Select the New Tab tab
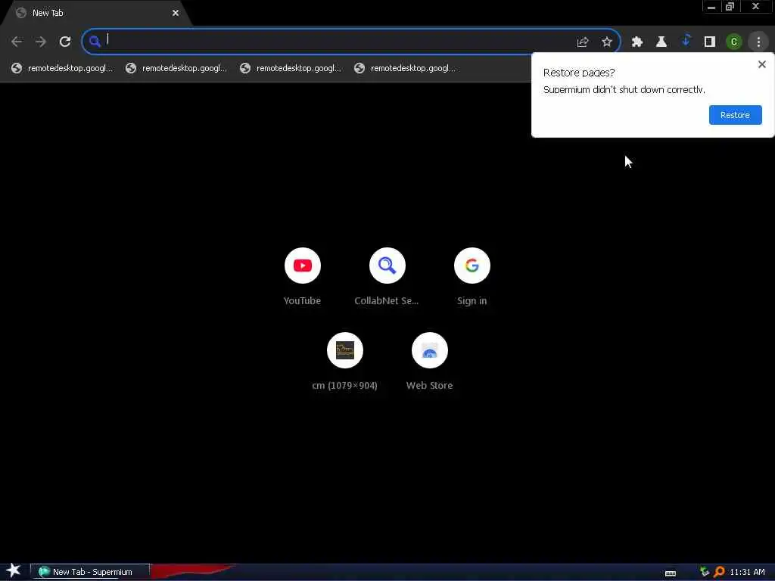This screenshot has height=581, width=775. [x=96, y=13]
